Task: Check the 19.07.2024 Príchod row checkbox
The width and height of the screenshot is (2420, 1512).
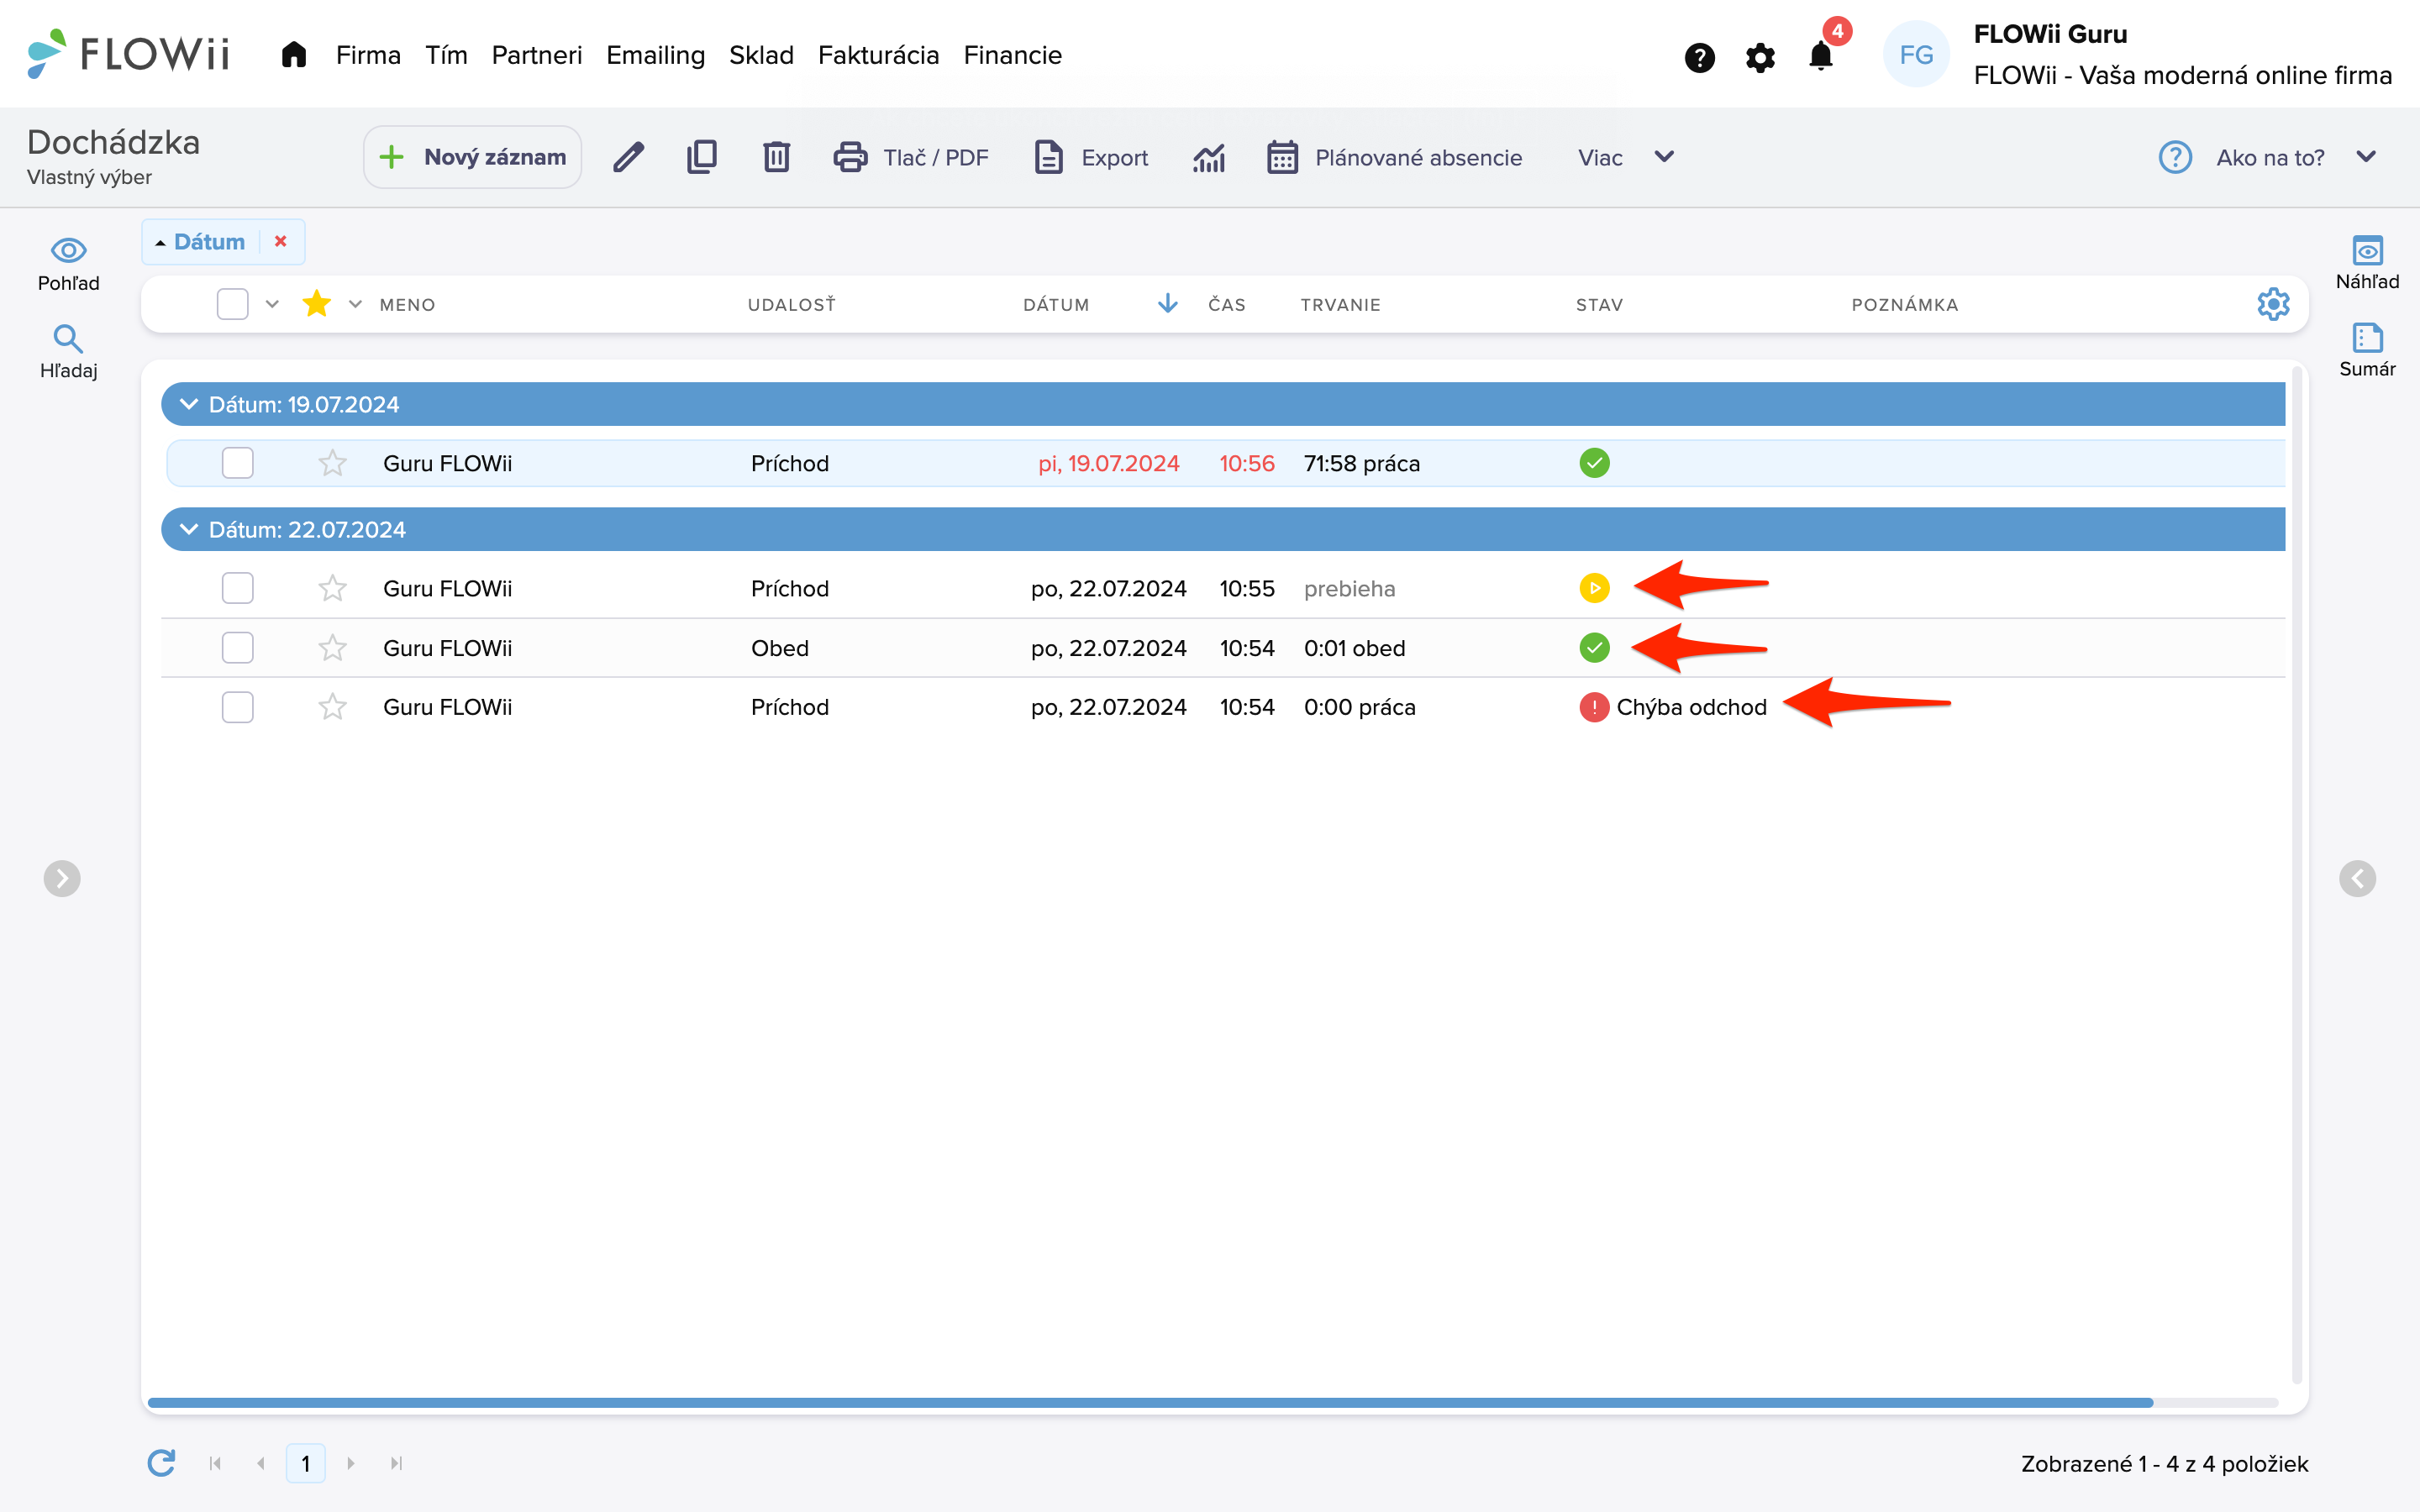Action: 237,463
